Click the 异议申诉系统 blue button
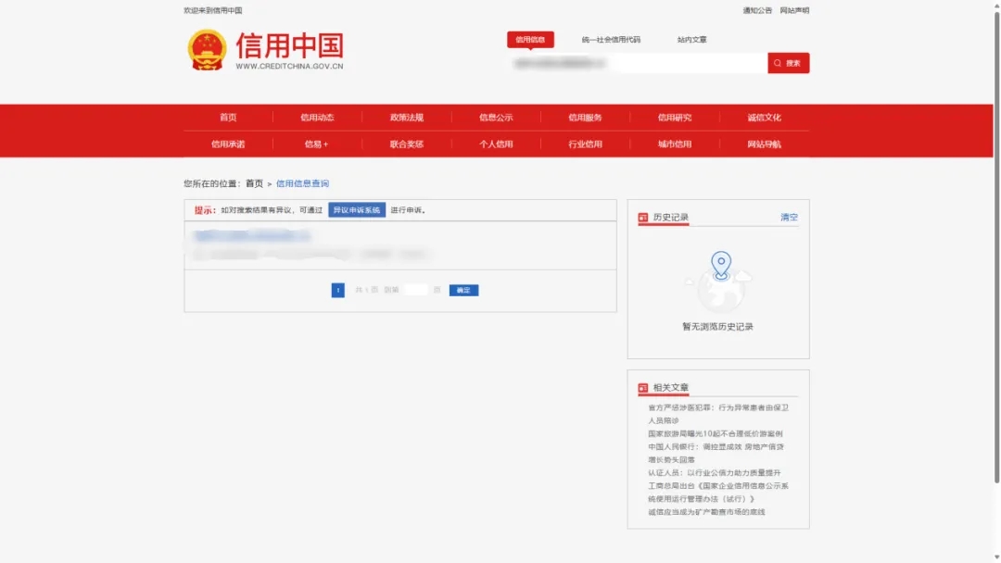The image size is (1001, 563). click(x=357, y=210)
